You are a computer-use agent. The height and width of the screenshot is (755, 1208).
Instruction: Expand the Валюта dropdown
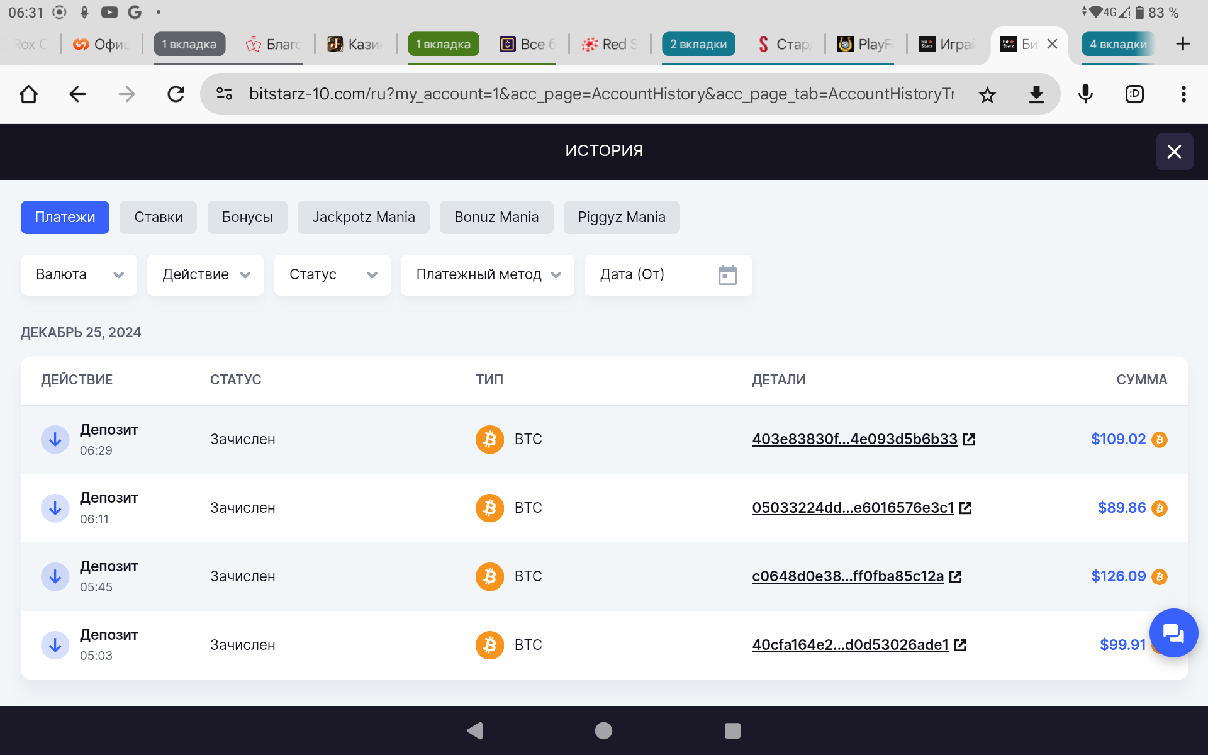[x=79, y=275]
